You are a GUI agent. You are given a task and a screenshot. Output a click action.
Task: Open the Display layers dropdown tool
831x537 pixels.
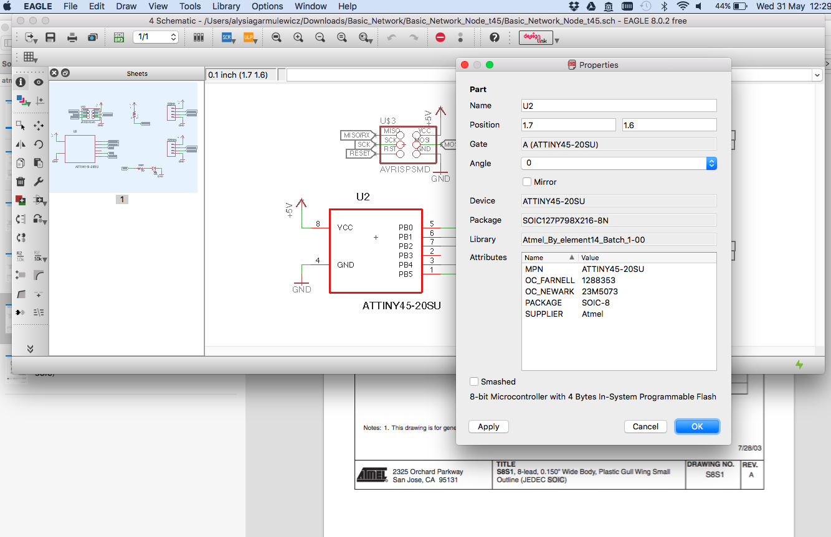pos(22,100)
